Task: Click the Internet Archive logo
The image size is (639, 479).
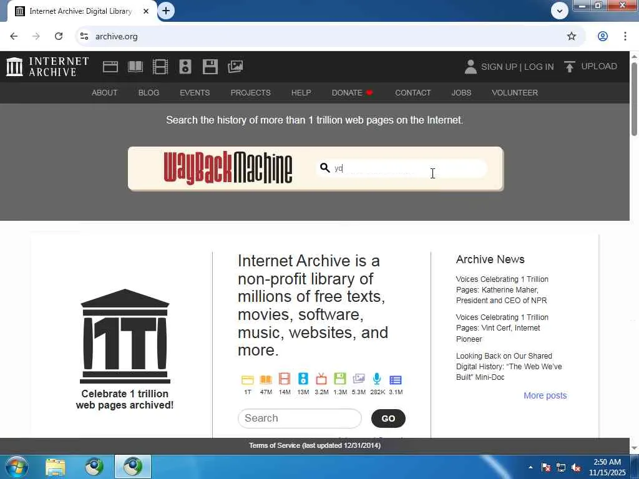Action: pos(47,66)
